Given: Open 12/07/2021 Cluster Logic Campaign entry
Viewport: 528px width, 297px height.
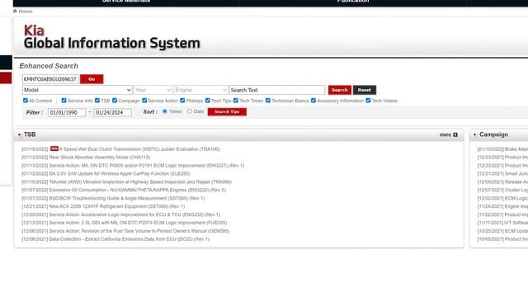Looking at the screenshot, I should [x=502, y=190].
